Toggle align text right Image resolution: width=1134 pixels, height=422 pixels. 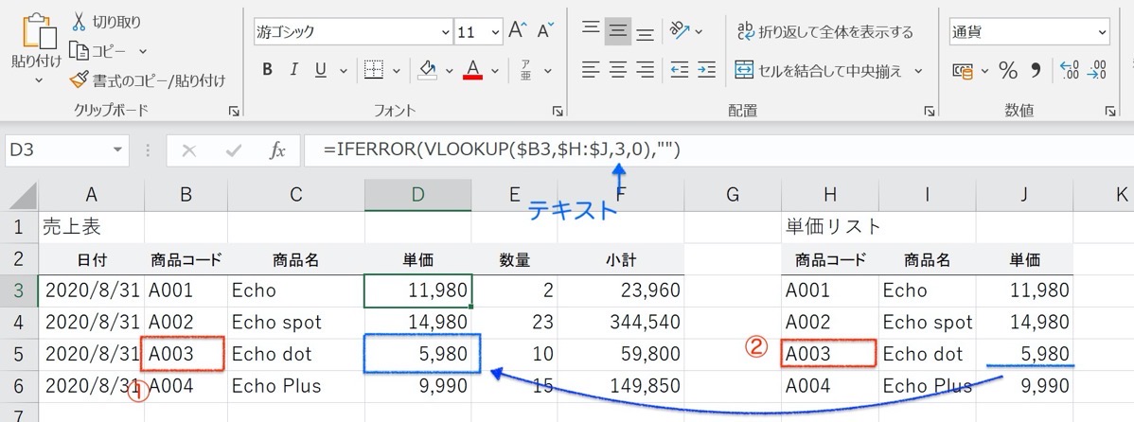tap(645, 70)
